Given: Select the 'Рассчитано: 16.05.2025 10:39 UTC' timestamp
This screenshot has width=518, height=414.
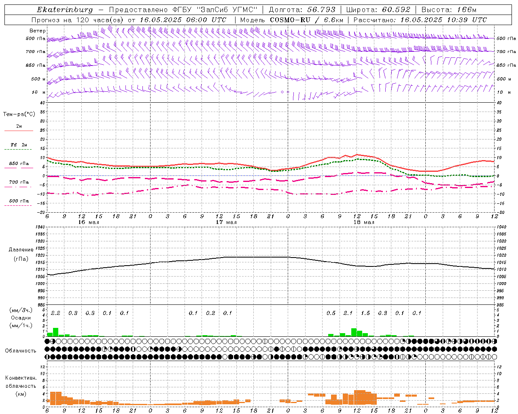Looking at the screenshot, I should [420, 20].
